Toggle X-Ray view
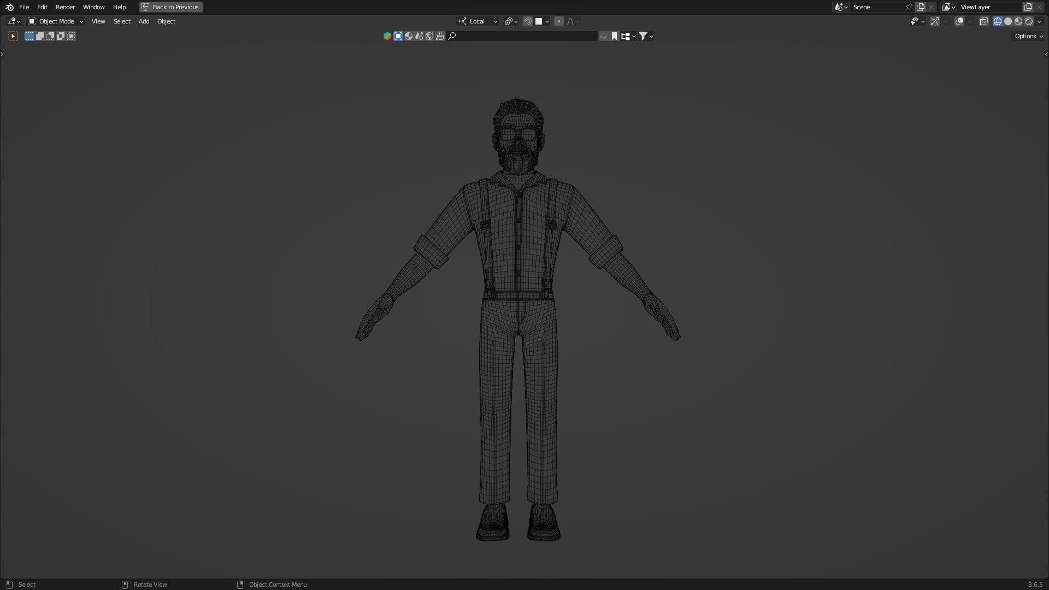The height and width of the screenshot is (590, 1049). point(983,21)
